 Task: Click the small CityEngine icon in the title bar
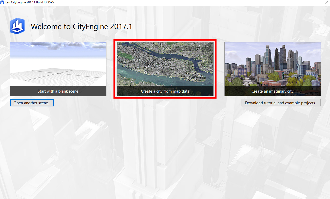2,2
